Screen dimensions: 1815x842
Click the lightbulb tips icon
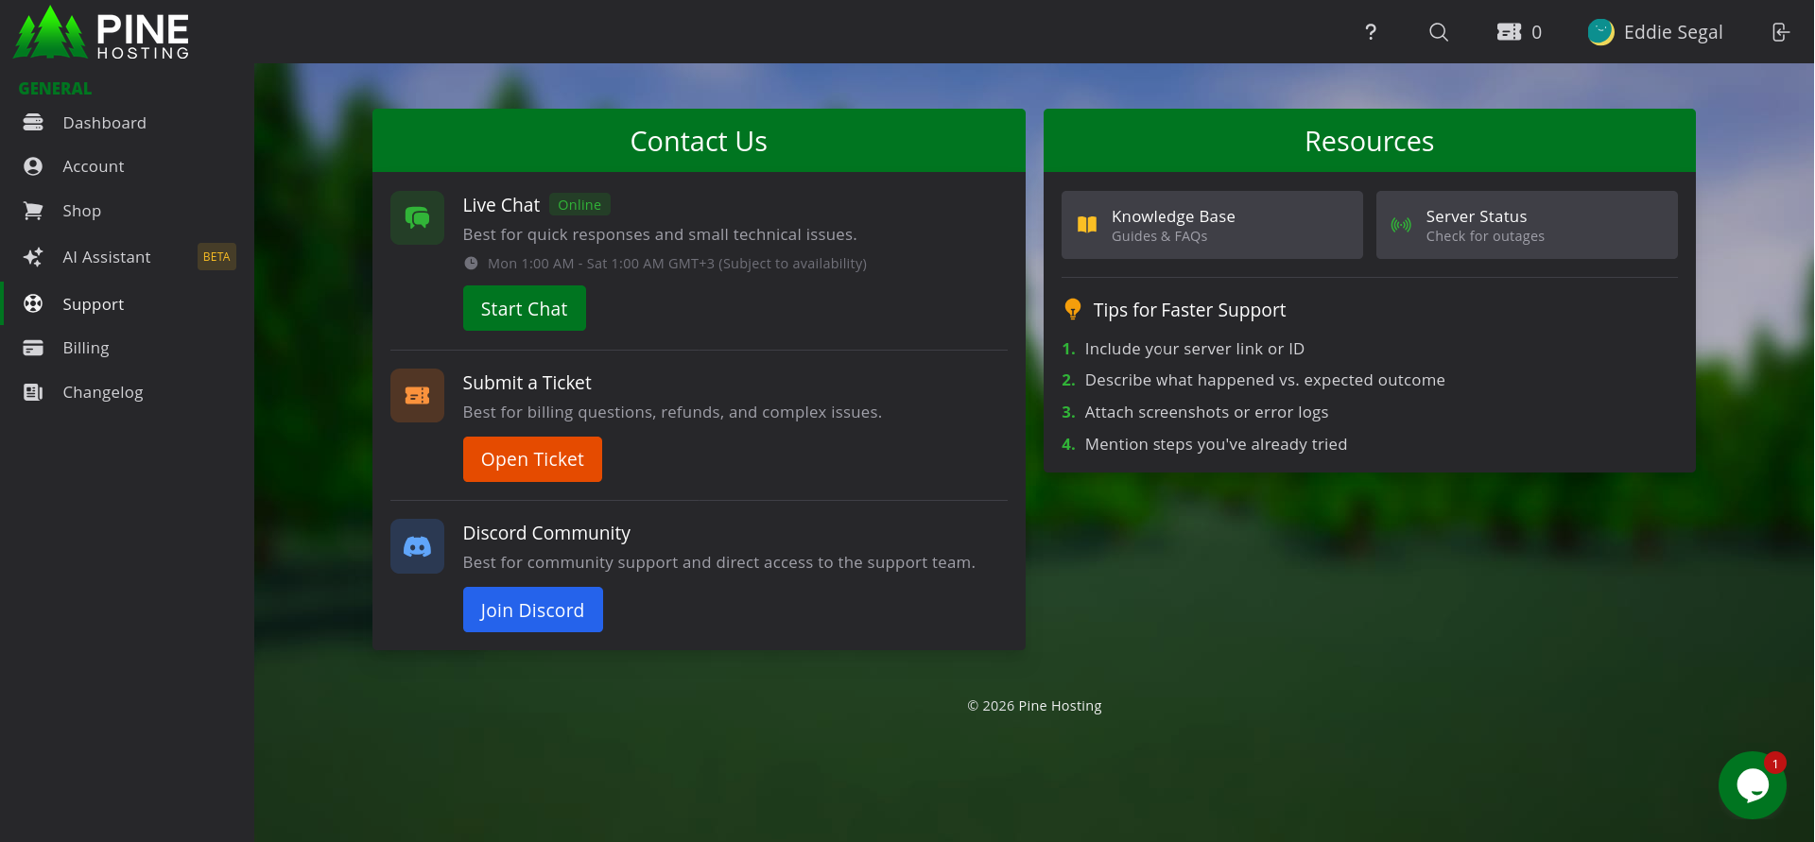[x=1072, y=309]
